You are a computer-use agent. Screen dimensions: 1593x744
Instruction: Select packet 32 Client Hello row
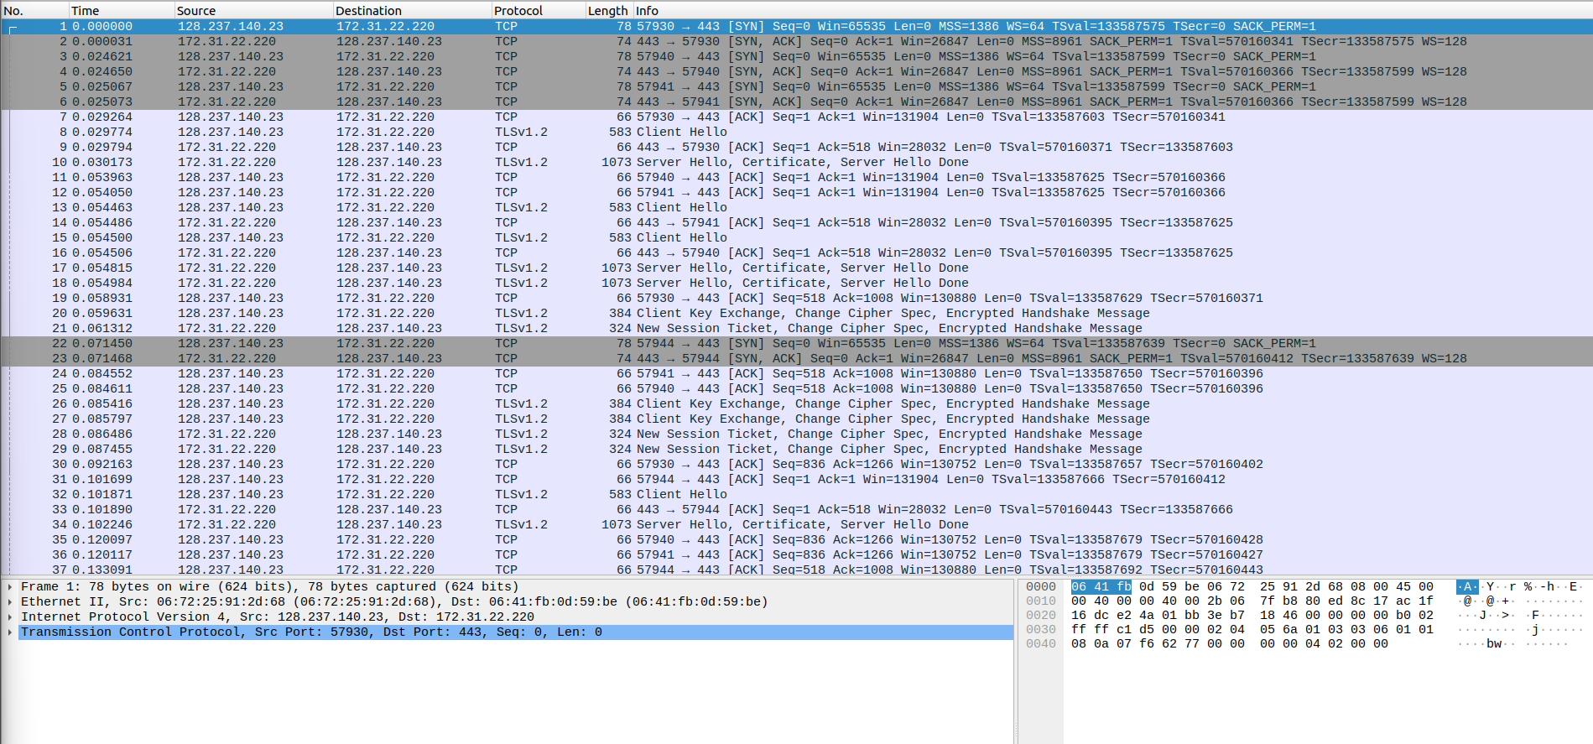(x=796, y=495)
